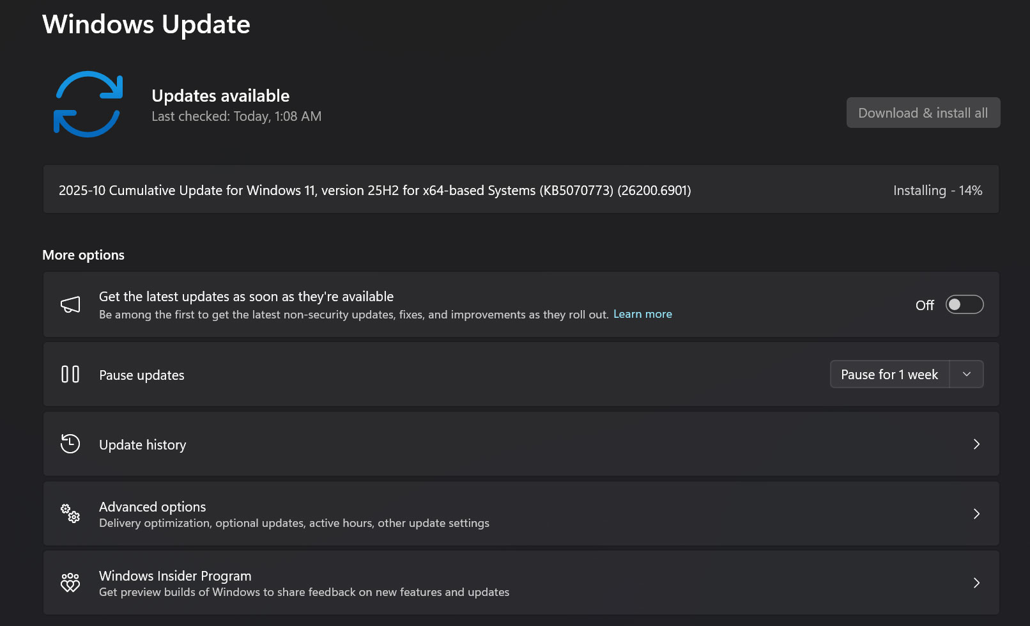Open the Advanced options entry title
The image size is (1030, 626).
(x=152, y=507)
